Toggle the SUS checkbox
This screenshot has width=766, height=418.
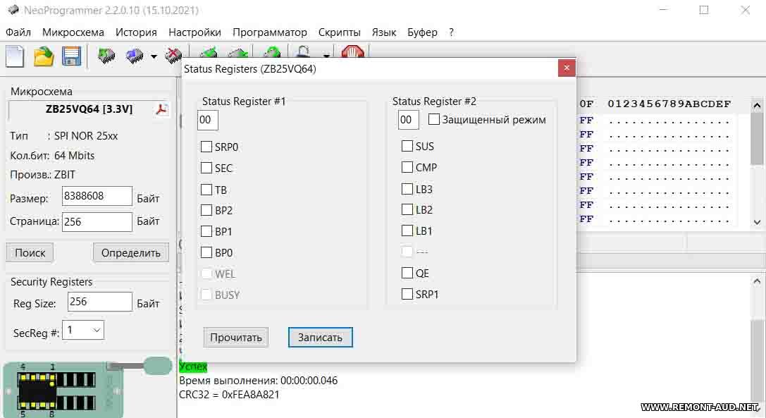tap(407, 146)
